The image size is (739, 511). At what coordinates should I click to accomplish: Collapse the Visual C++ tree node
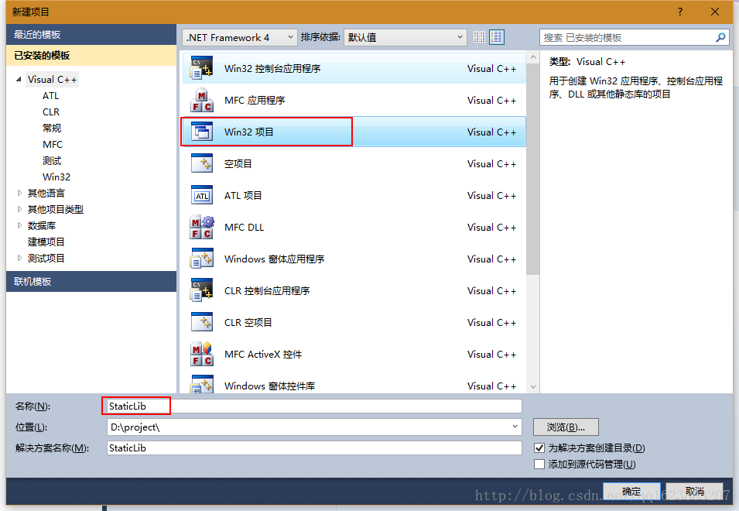pyautogui.click(x=19, y=79)
